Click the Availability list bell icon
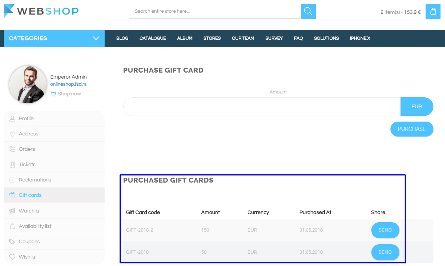Viewport: 445px width, 266px height. (12, 226)
